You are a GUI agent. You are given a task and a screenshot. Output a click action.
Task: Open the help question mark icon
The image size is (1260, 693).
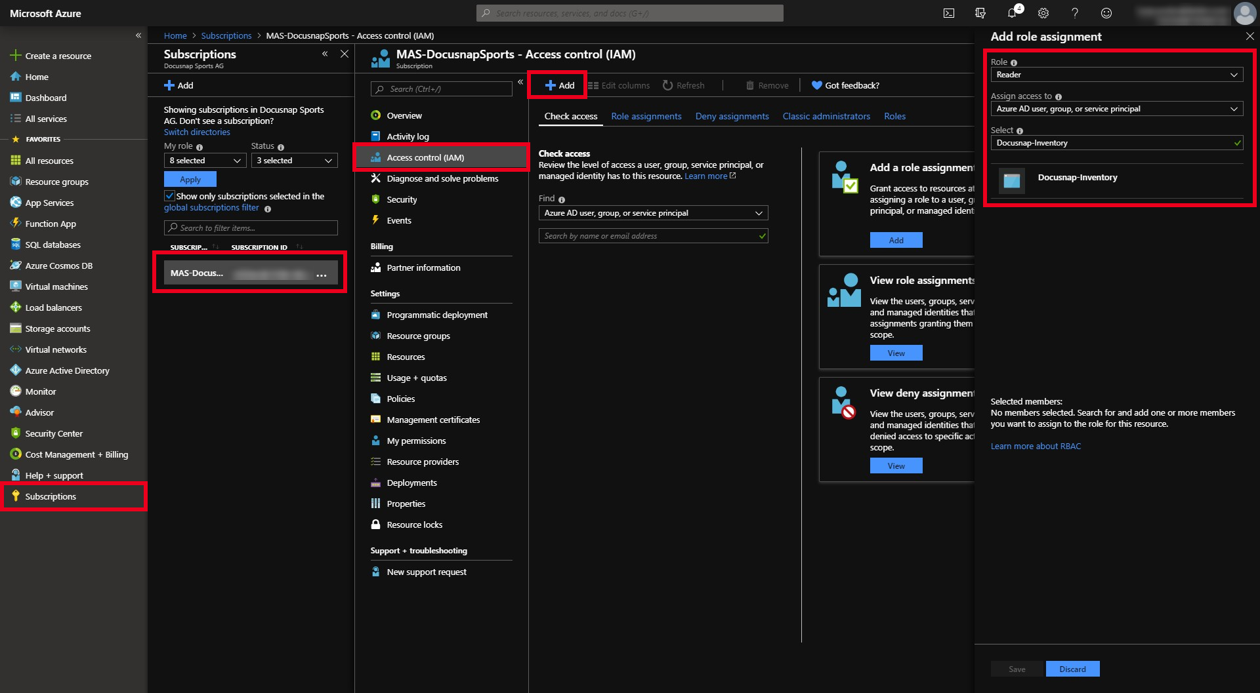coord(1075,13)
